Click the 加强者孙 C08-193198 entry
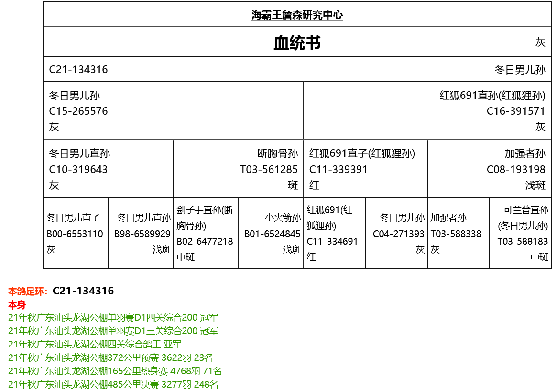 pos(516,170)
